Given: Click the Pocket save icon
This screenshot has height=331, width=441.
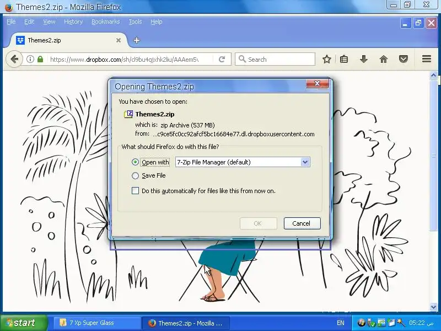Looking at the screenshot, I should coord(404,59).
